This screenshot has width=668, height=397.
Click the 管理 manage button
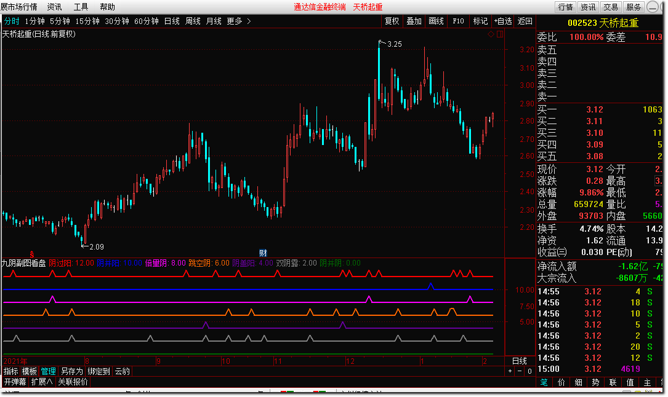pos(48,371)
